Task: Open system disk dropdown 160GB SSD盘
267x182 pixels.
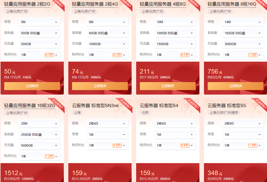Action: (243, 33)
